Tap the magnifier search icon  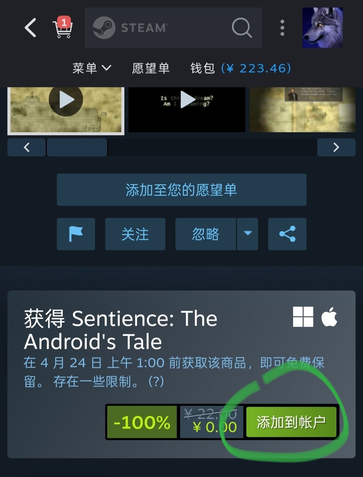[242, 28]
